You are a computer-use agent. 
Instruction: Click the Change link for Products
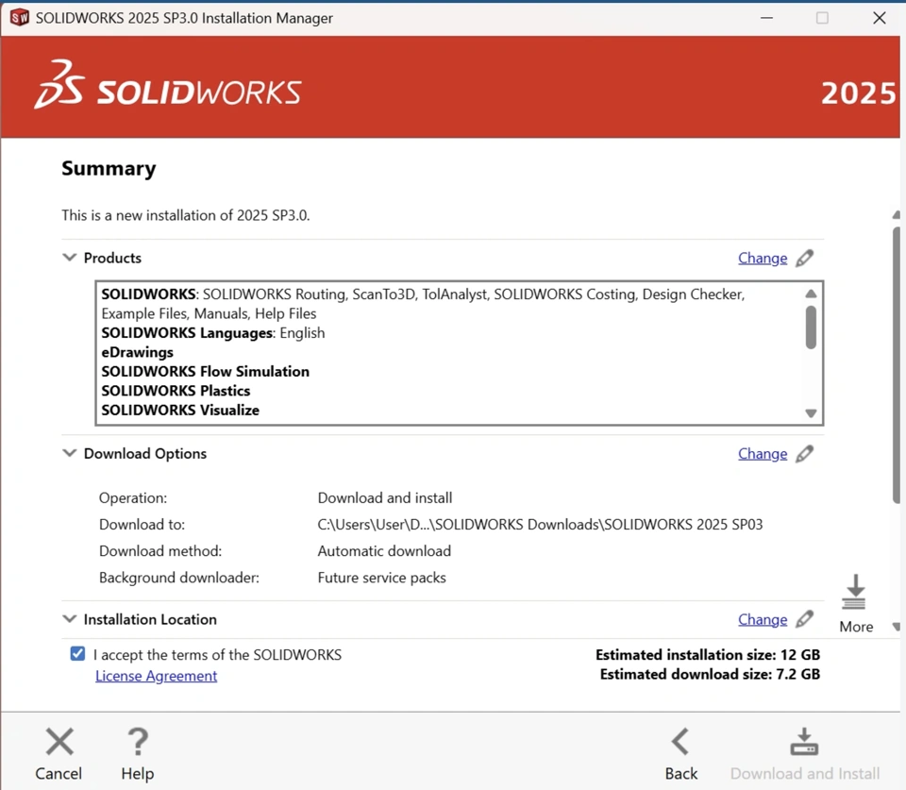763,259
